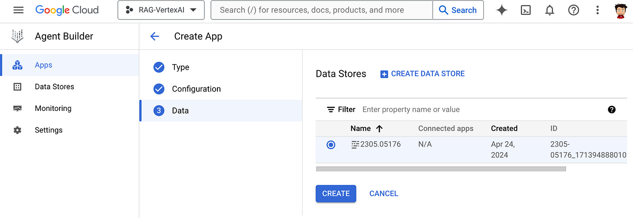Open the help question mark menu
The image size is (633, 218).
pos(573,10)
